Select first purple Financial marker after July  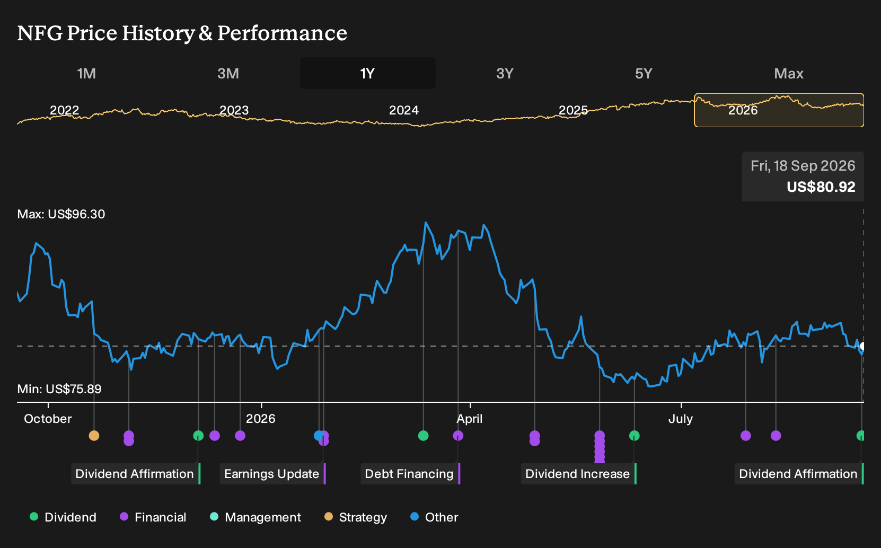pos(746,436)
